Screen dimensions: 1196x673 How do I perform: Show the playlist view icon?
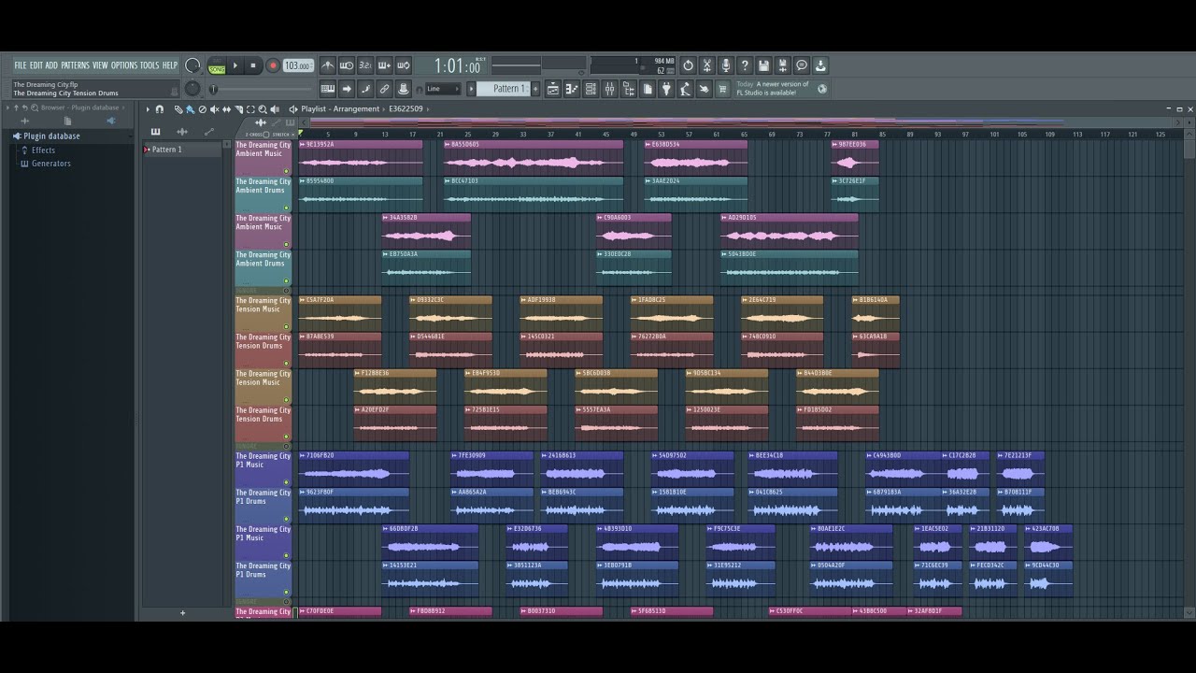[x=553, y=89]
